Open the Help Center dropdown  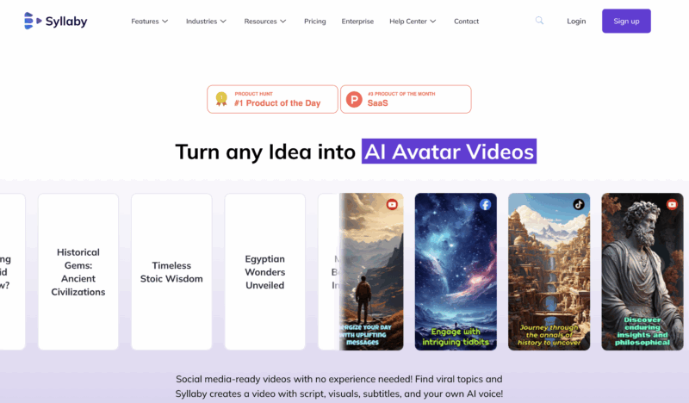(x=413, y=21)
